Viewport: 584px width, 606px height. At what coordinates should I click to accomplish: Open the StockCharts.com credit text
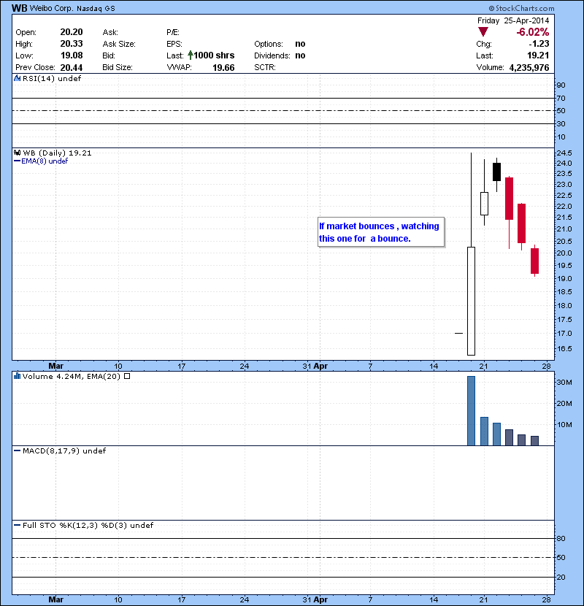click(521, 8)
